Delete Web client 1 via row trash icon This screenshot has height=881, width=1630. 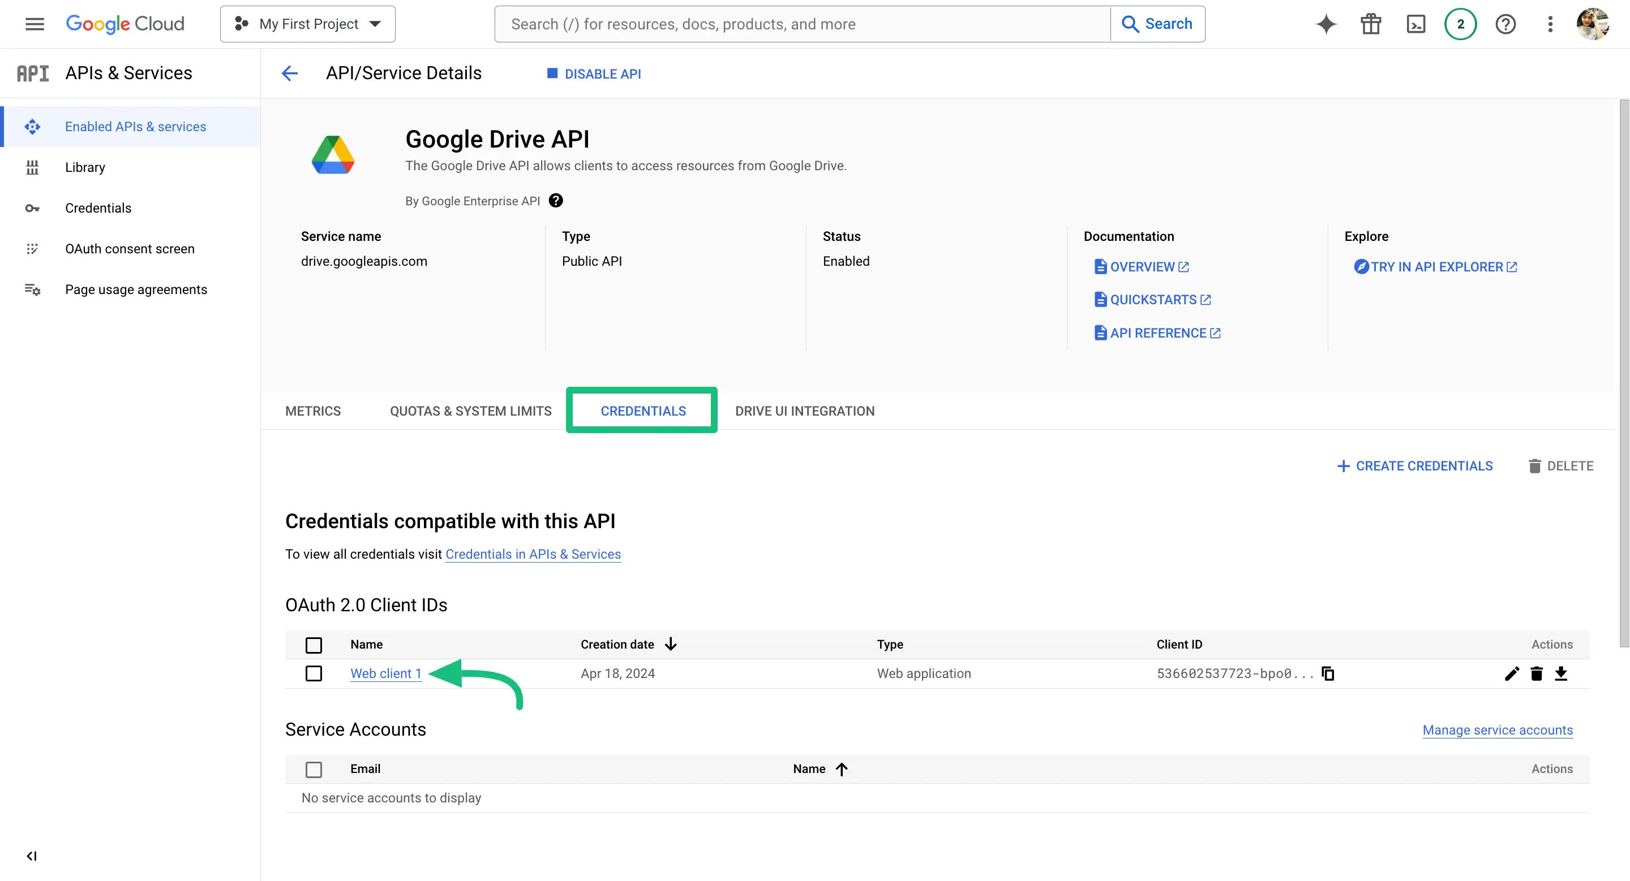tap(1537, 673)
